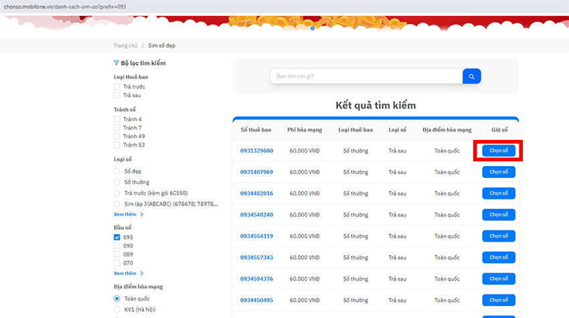Click the Giữ số column header

[x=499, y=130]
